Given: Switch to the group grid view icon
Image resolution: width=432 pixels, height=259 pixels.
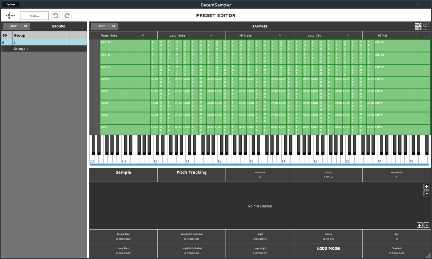Looking at the screenshot, I should 418,26.
